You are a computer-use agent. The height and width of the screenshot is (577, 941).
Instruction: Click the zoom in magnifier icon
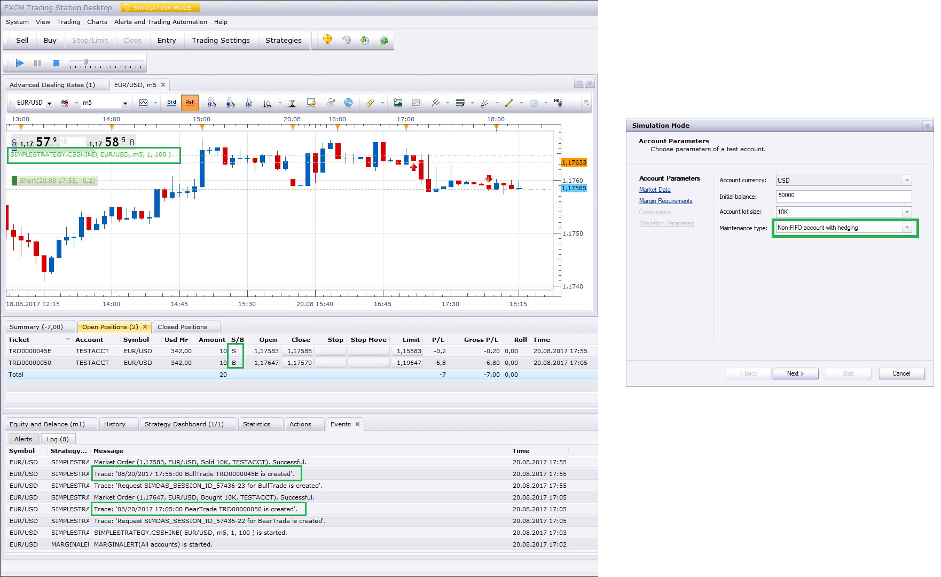pos(211,103)
